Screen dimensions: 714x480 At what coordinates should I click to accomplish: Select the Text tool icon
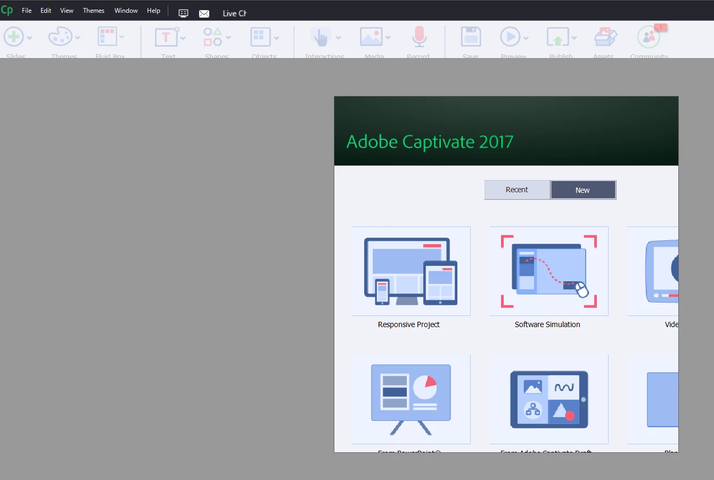point(166,37)
